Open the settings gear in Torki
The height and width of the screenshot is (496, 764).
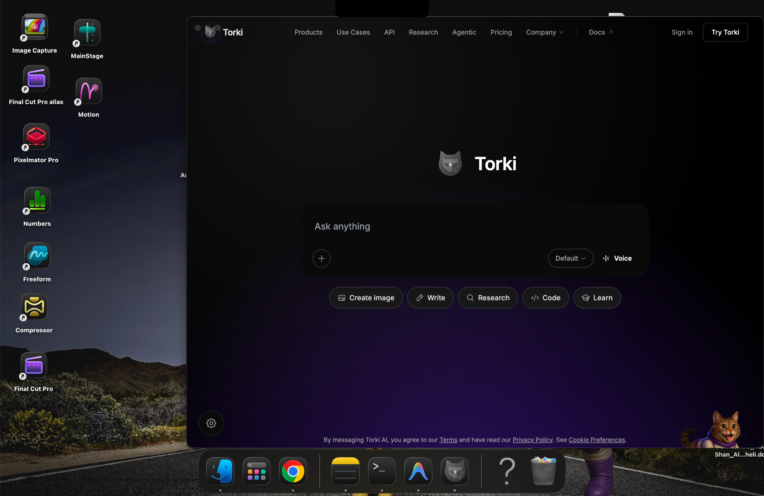tap(211, 423)
